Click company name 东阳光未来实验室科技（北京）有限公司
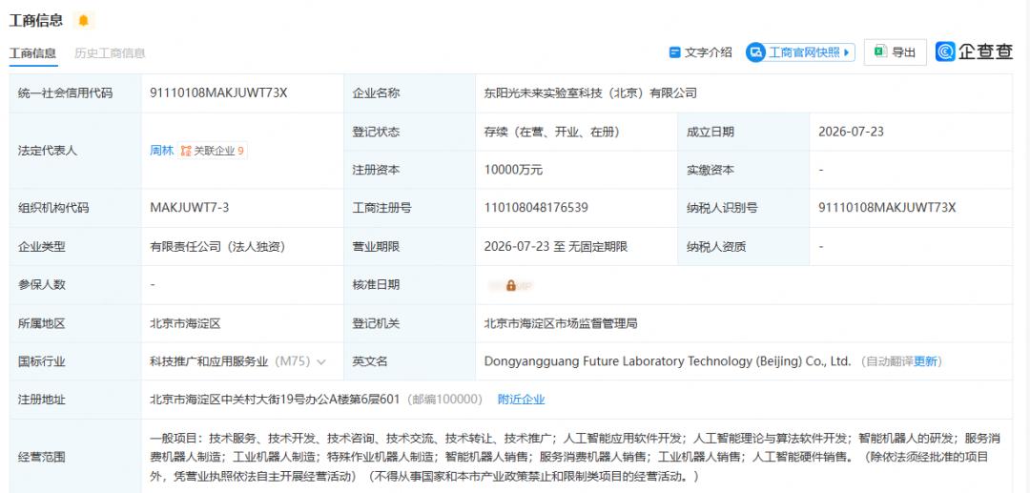 (590, 93)
